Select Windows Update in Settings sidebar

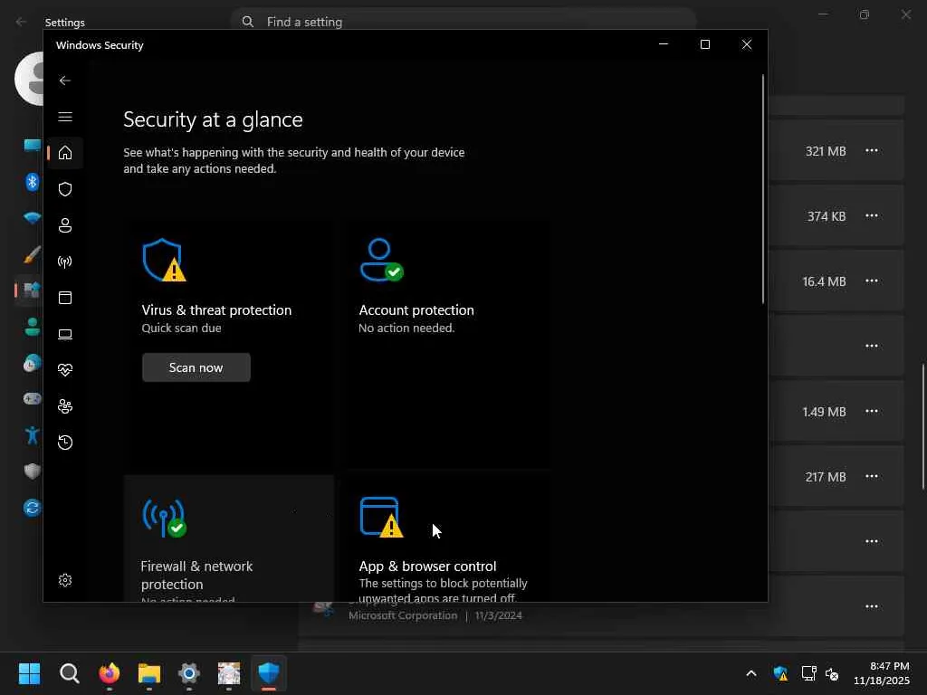(x=32, y=508)
